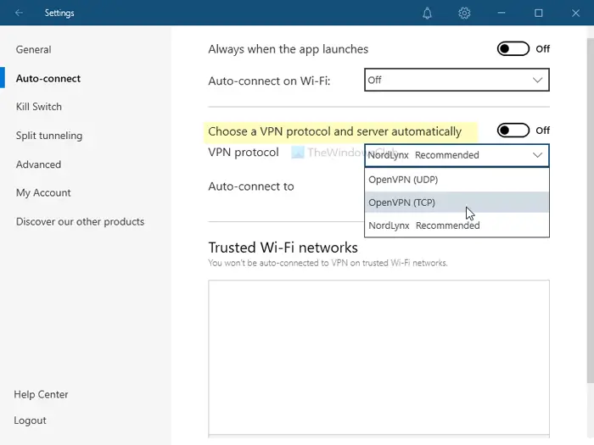The height and width of the screenshot is (445, 594).
Task: Toggle automatic VPN protocol and server switch
Action: pos(513,131)
